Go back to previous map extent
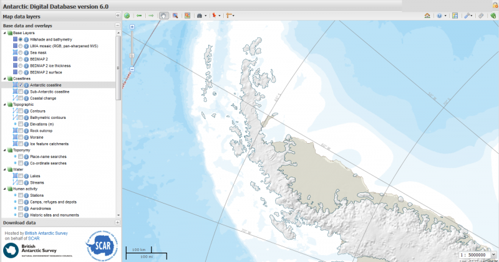 (x=139, y=15)
